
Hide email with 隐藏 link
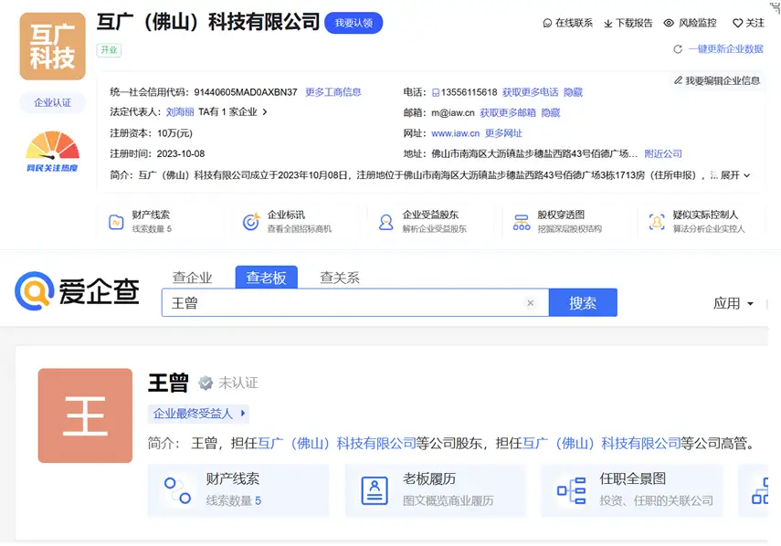[551, 113]
